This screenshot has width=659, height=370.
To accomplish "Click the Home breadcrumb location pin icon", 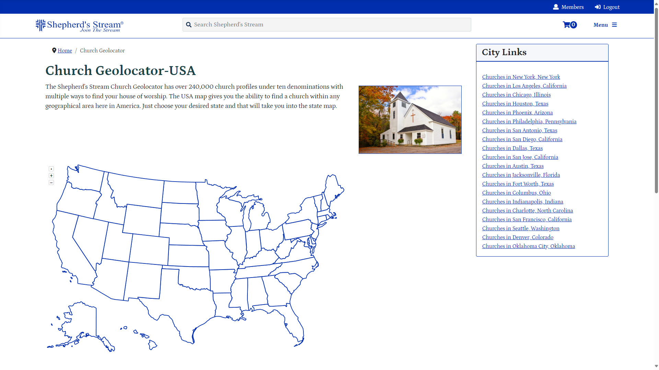I will [x=54, y=51].
